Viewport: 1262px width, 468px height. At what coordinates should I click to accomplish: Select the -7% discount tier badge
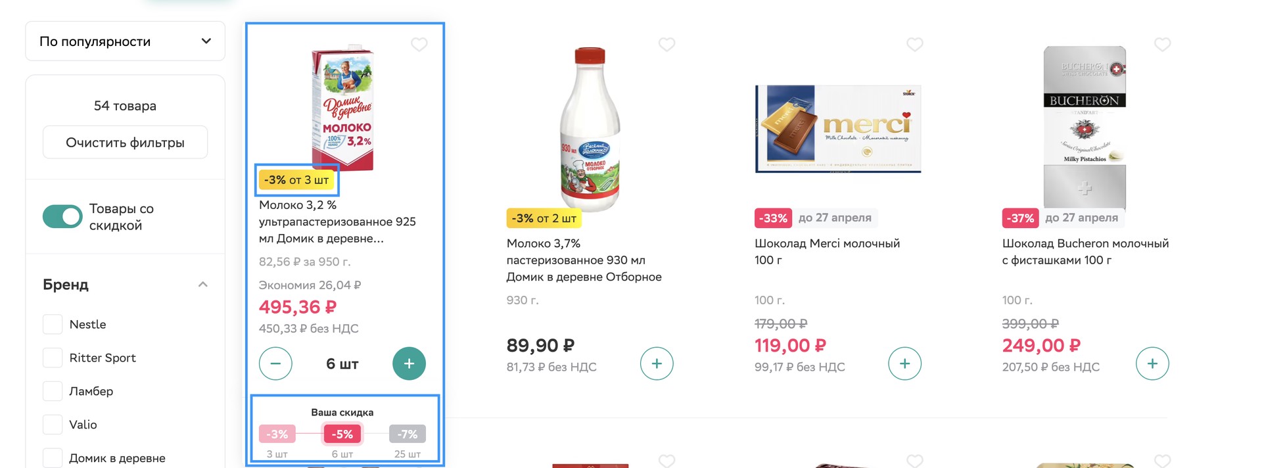(408, 434)
